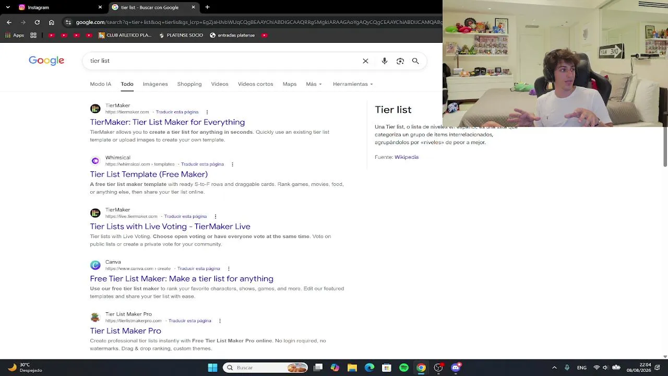Open CLUB ATLETICO PLA... bookmark

(x=125, y=36)
